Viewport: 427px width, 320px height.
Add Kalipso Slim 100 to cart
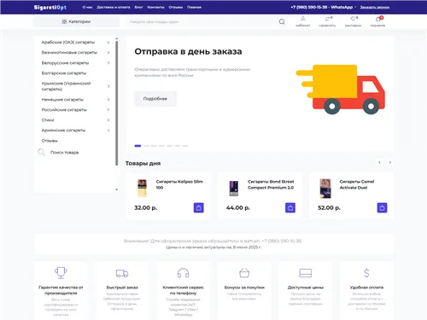coord(199,207)
